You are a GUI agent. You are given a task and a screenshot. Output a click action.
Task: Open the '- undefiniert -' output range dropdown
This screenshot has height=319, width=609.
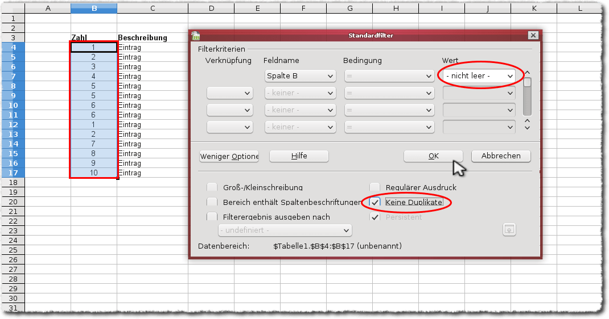point(285,230)
